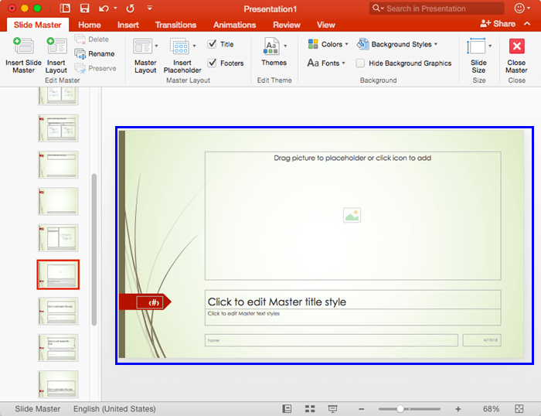Open the Colors dropdown
Screen dimensions: 541x416
pos(328,45)
